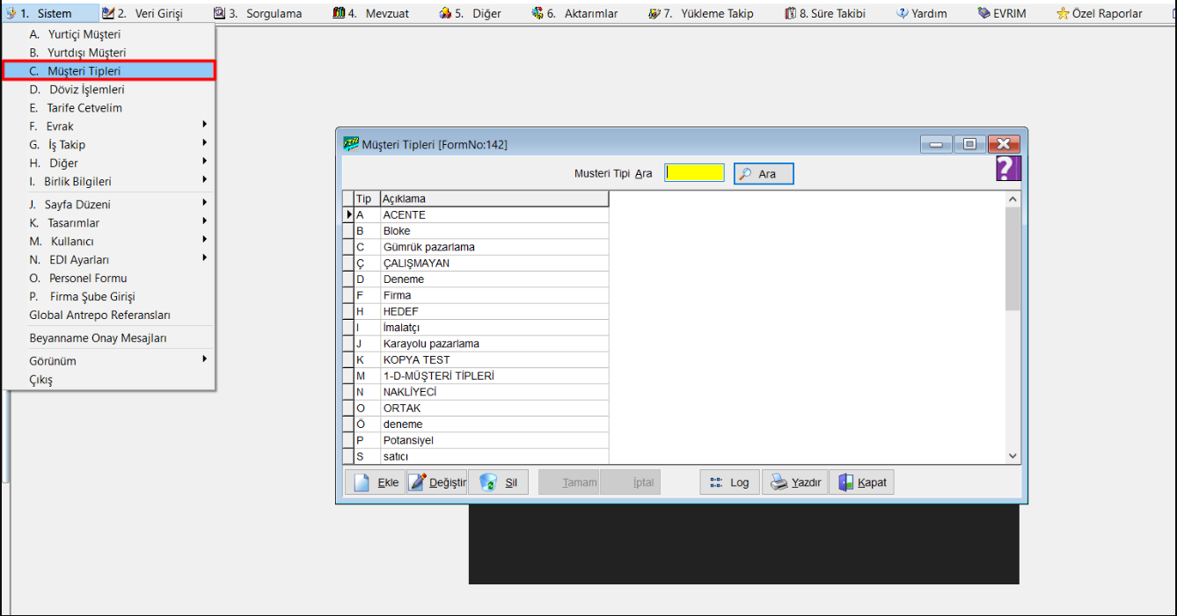This screenshot has height=616, width=1177.
Task: Click the Sil recycle bin button
Action: tap(498, 482)
